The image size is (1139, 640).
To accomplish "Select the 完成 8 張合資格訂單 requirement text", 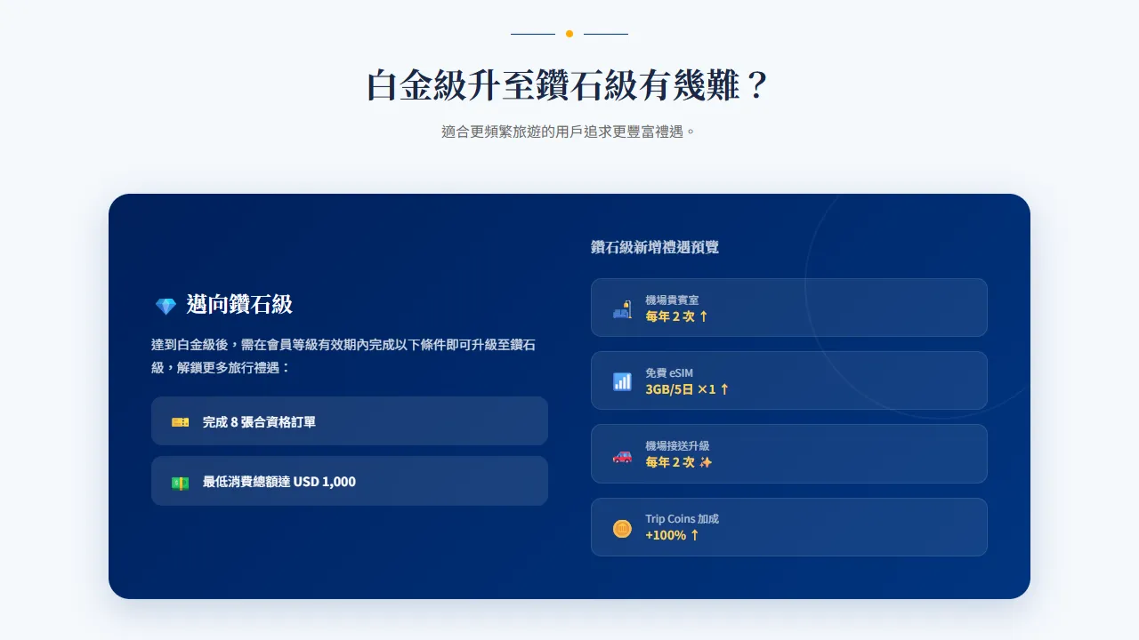I will tap(259, 422).
